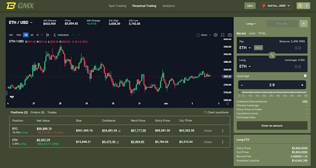Click the TradingView logo on the chart
The height and width of the screenshot is (168, 316).
point(12,97)
